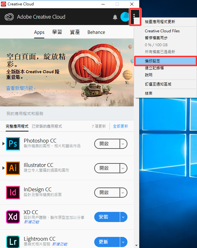
Task: Click the 全部更新 link
Action: tap(120, 126)
